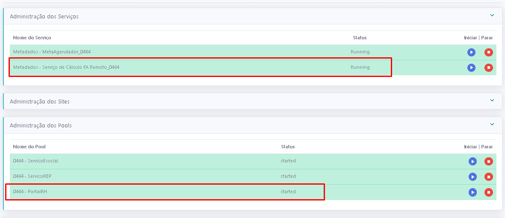
Task: Expand the Administração dos Sites panel chevron
Action: 492,100
